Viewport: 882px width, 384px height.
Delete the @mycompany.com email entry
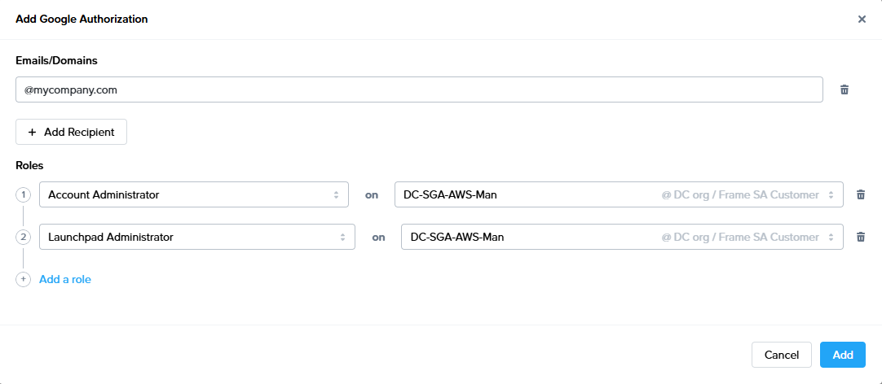tap(845, 89)
